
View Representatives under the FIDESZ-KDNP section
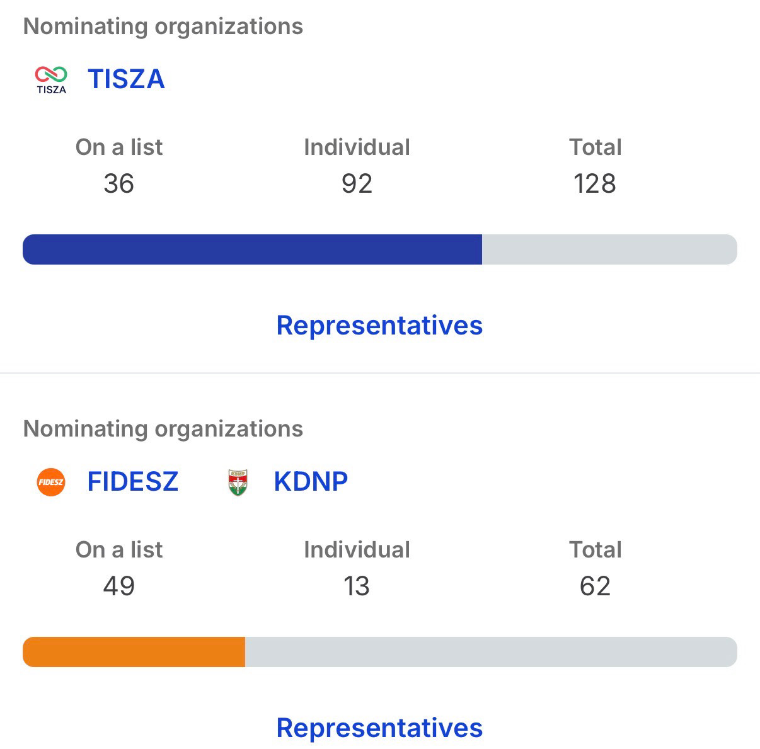coord(379,728)
